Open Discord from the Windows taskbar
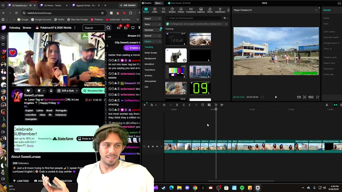This screenshot has width=342, height=192. 187,188
